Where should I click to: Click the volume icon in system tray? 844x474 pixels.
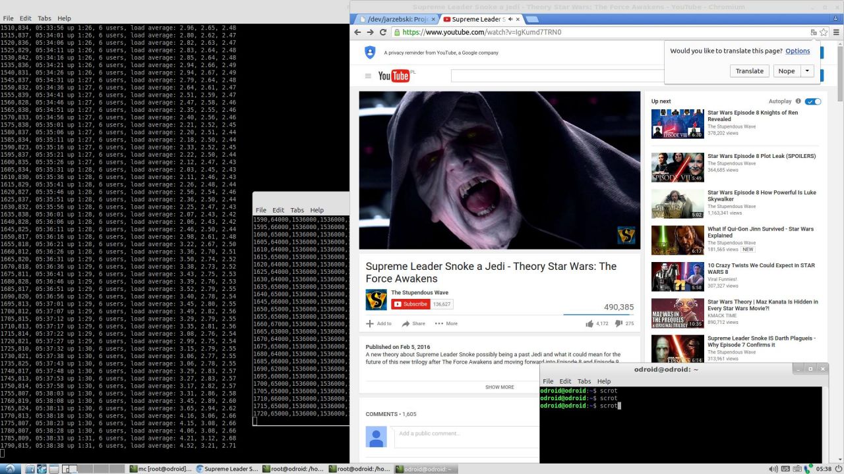[773, 469]
